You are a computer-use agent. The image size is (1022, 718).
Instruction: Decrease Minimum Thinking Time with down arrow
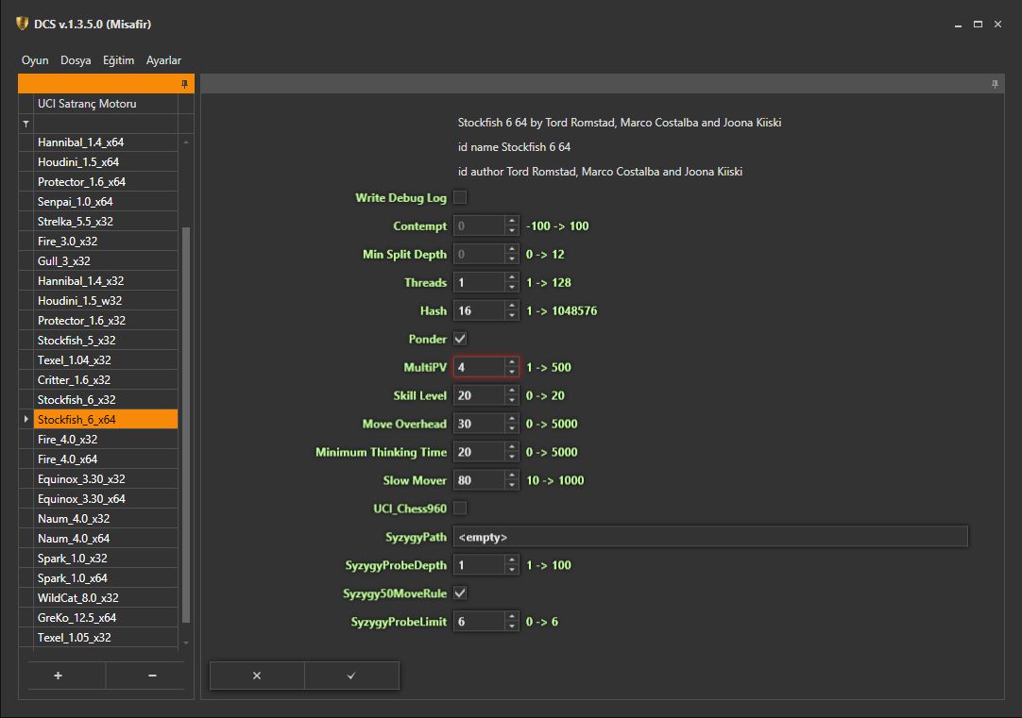[x=512, y=457]
